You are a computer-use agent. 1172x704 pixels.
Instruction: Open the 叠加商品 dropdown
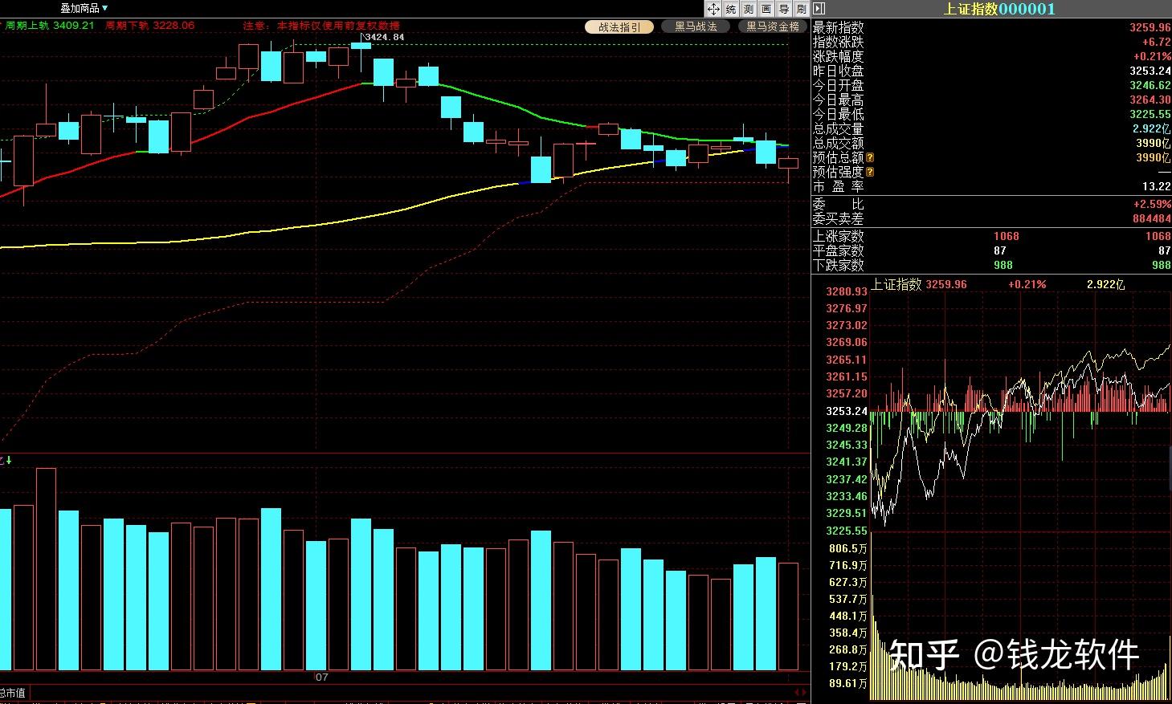tap(84, 8)
